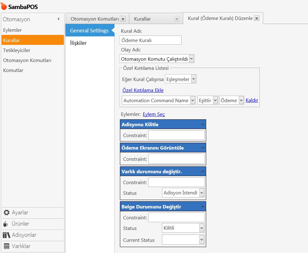Click the Kural Adı text field
This screenshot has height=253, width=308.
pyautogui.click(x=150, y=40)
